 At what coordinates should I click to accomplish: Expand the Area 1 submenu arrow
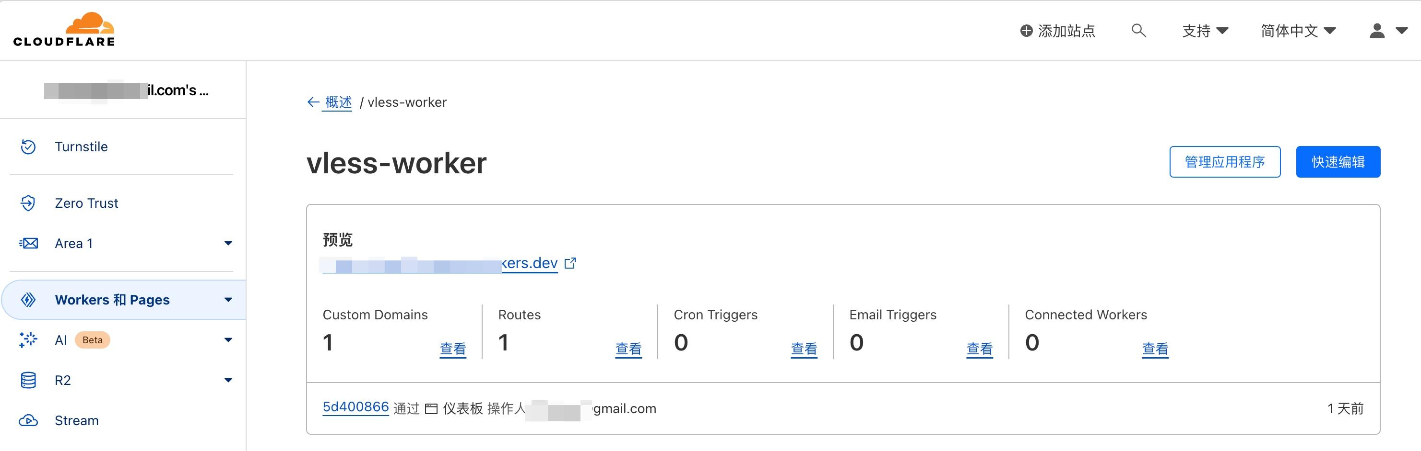pyautogui.click(x=228, y=243)
